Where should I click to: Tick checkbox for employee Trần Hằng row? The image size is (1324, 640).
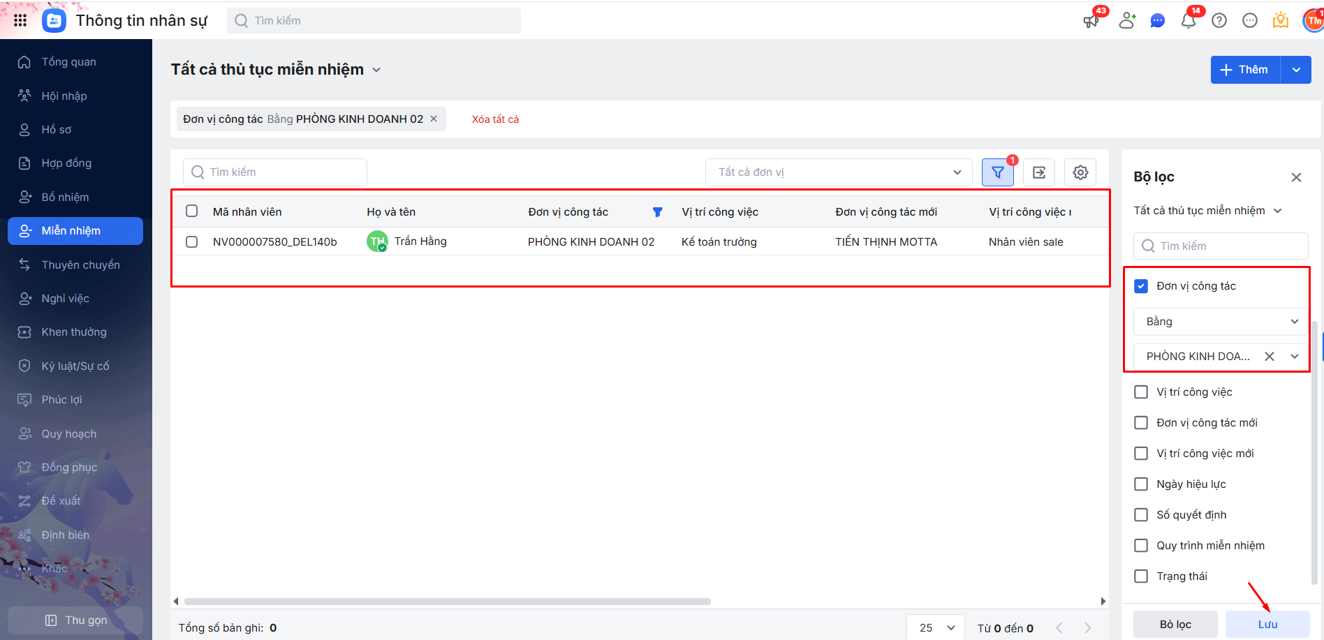point(192,241)
